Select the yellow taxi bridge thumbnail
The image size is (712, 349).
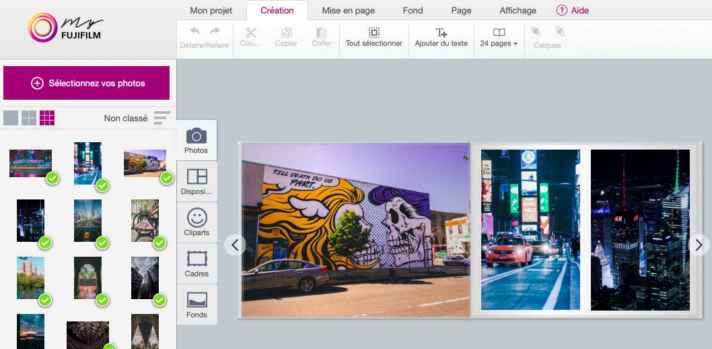87,220
